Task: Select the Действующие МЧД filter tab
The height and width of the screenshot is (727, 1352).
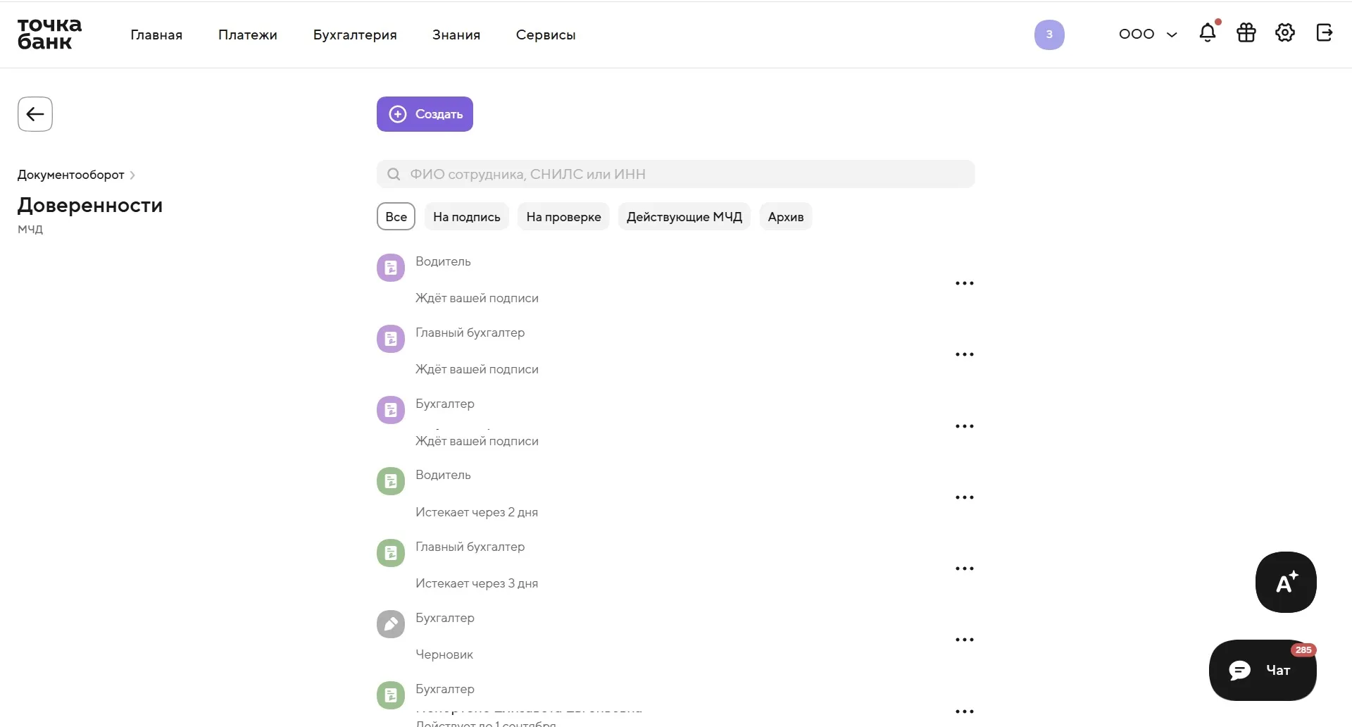Action: (684, 216)
